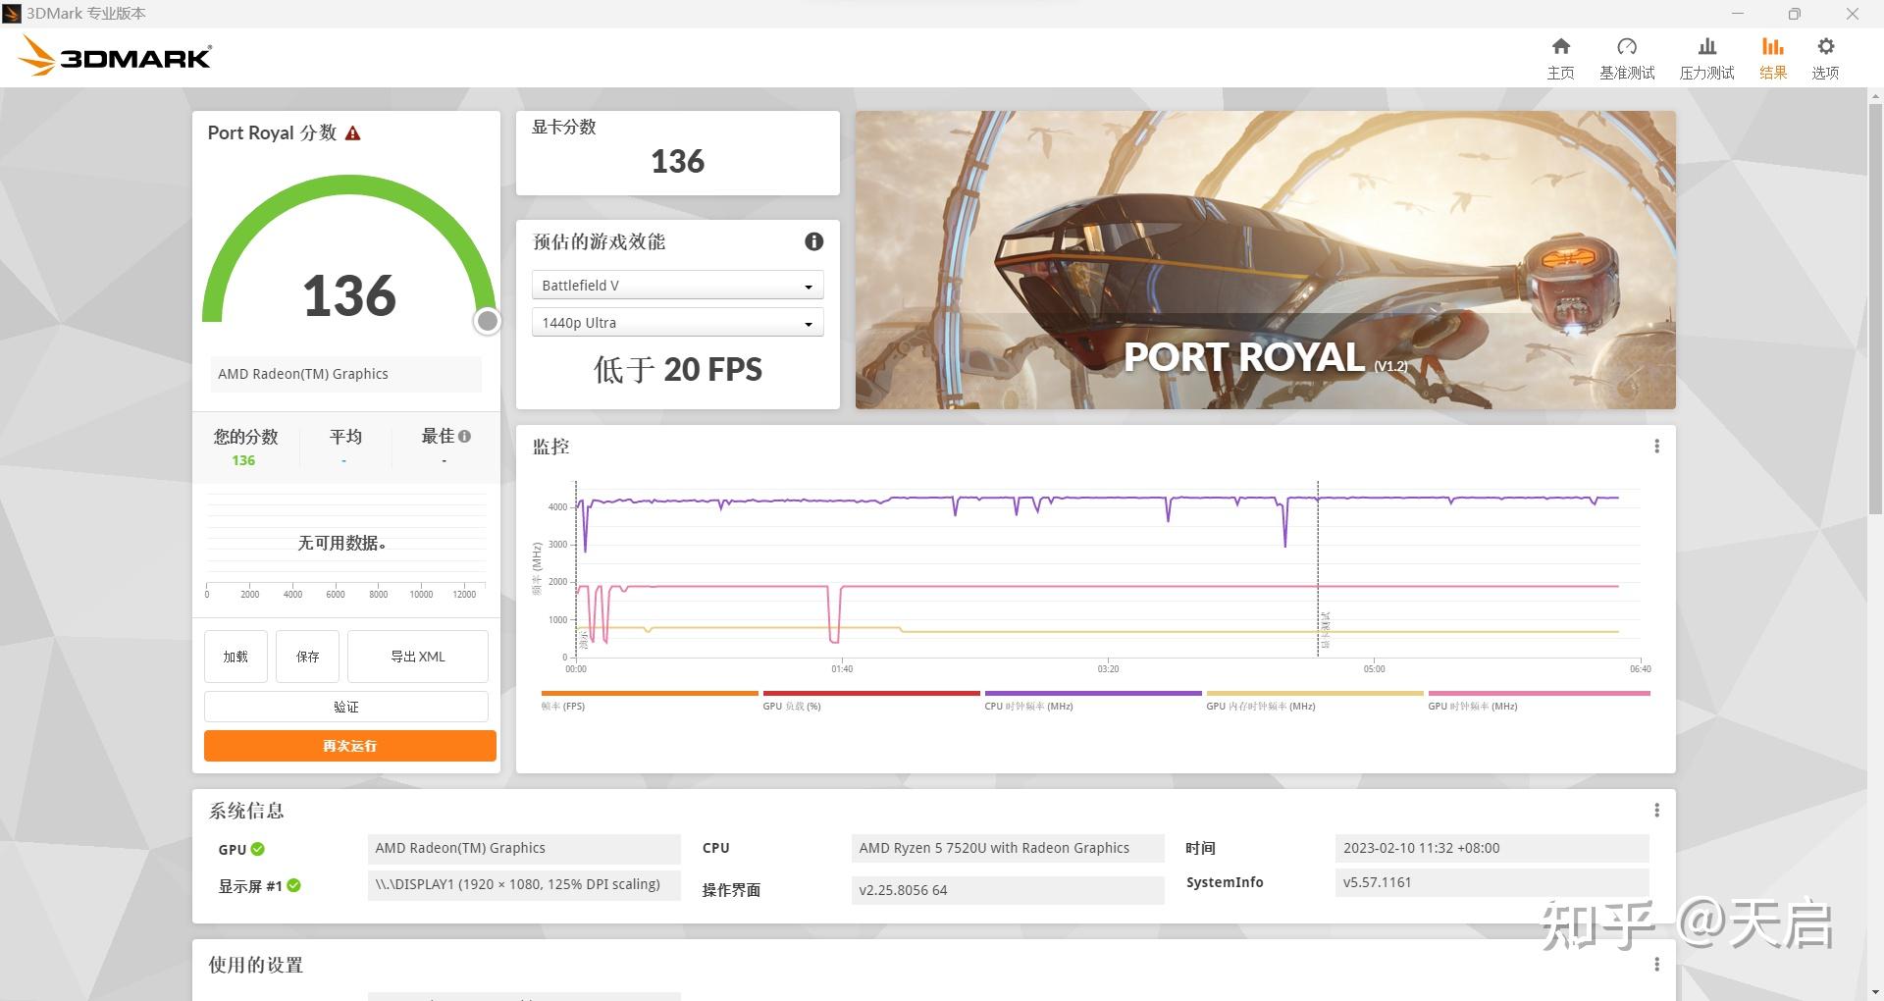Click the Save (保存) button

point(307,657)
